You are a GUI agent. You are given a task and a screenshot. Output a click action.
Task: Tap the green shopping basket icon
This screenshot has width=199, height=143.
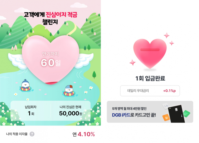[187, 113]
